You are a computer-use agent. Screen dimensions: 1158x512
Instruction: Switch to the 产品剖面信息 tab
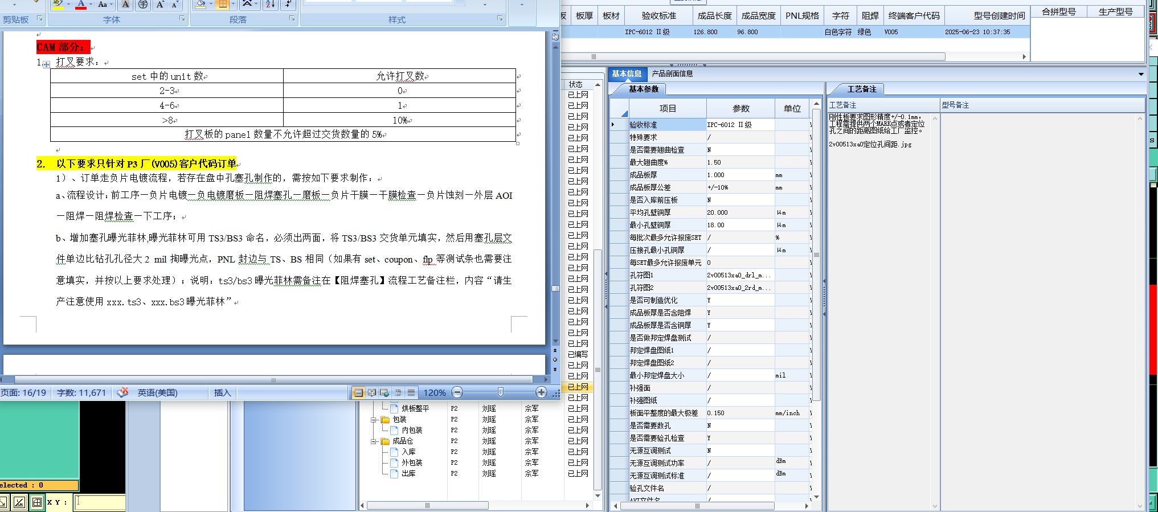click(x=672, y=73)
